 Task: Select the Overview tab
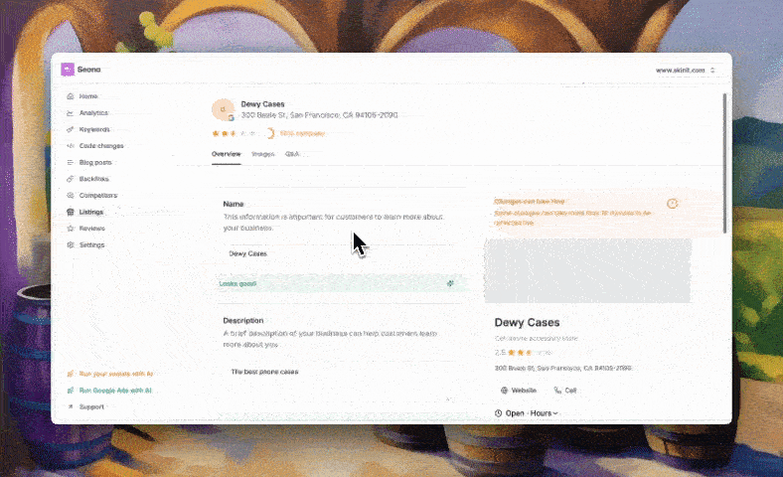point(227,154)
